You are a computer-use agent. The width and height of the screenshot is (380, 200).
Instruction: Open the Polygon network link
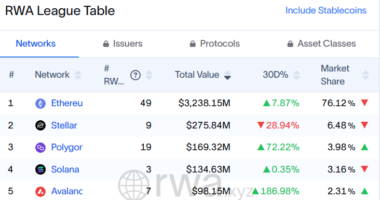67,147
